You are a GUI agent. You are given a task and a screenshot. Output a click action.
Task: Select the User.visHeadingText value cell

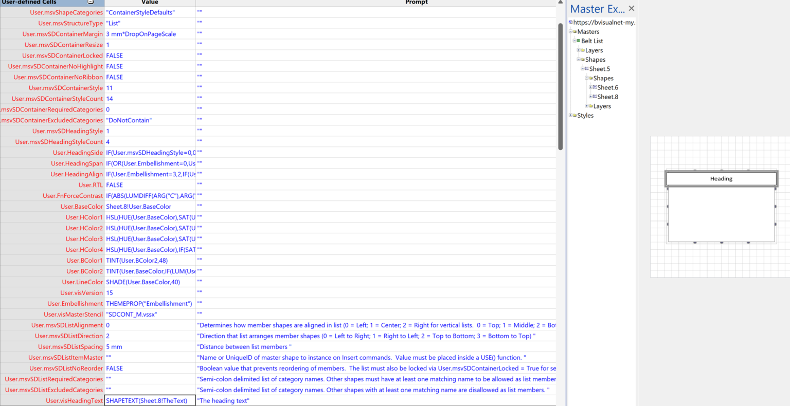point(149,400)
